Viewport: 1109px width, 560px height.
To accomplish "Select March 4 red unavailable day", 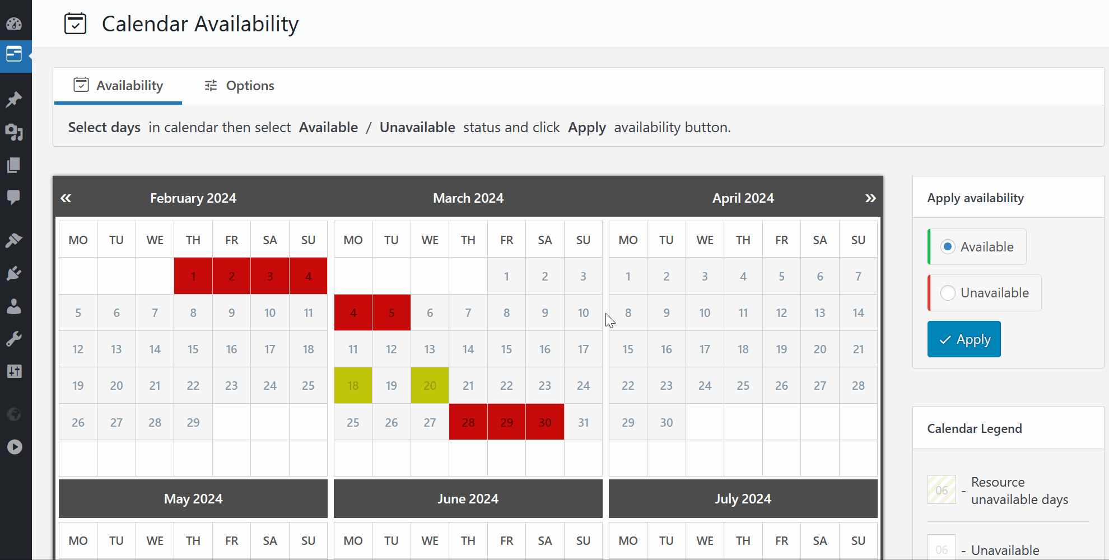I will 353,312.
